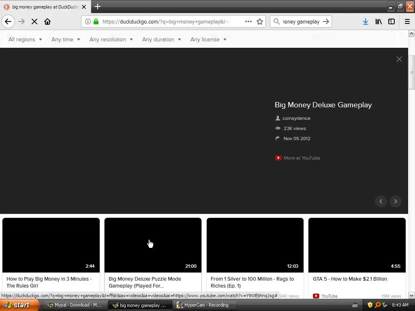This screenshot has width=415, height=311.
Task: Click the security shield tray icon
Action: [x=370, y=305]
